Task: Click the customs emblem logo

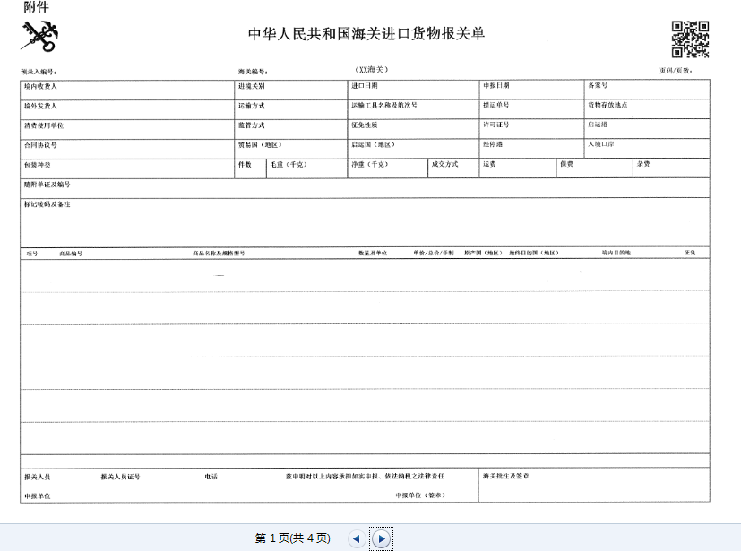Action: (39, 37)
